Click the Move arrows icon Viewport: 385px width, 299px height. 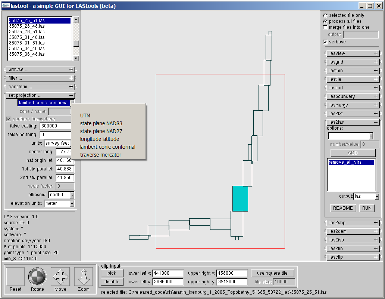point(60,277)
